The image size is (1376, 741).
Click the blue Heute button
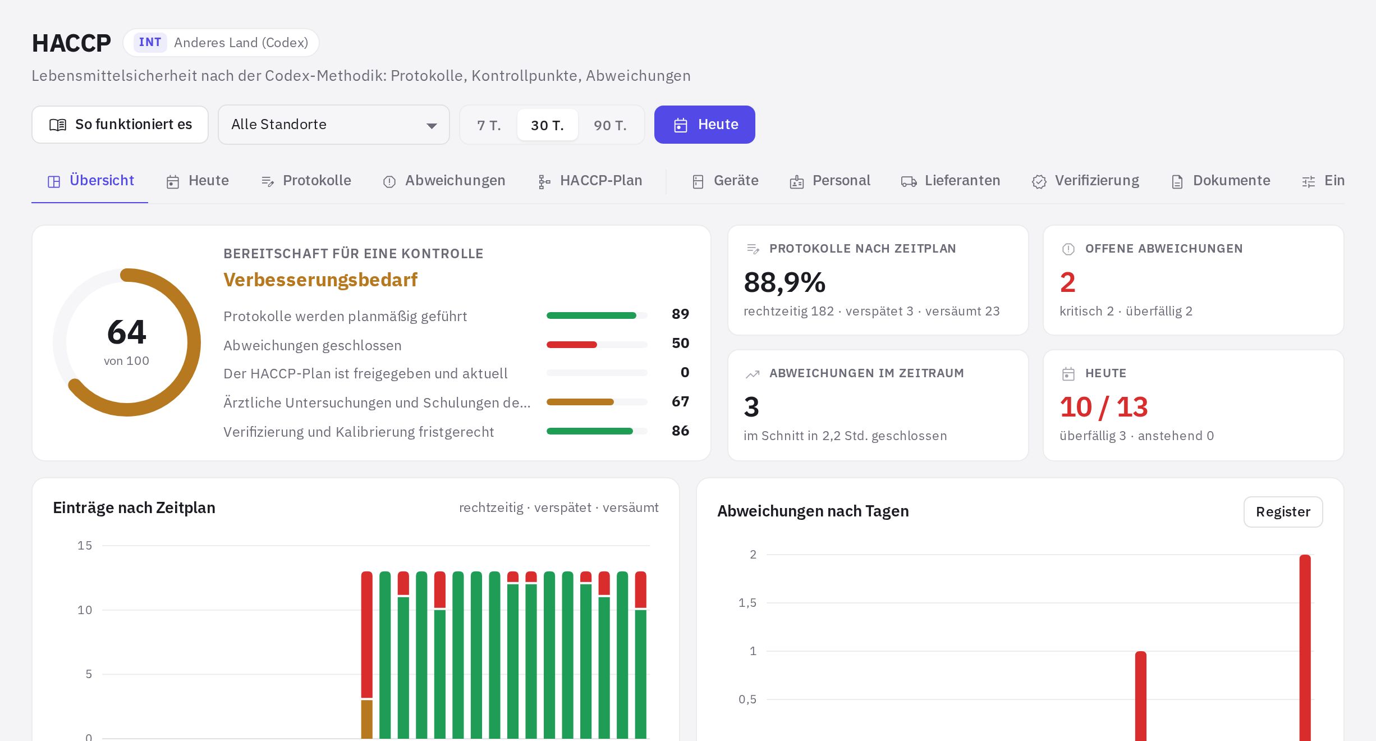pos(705,125)
